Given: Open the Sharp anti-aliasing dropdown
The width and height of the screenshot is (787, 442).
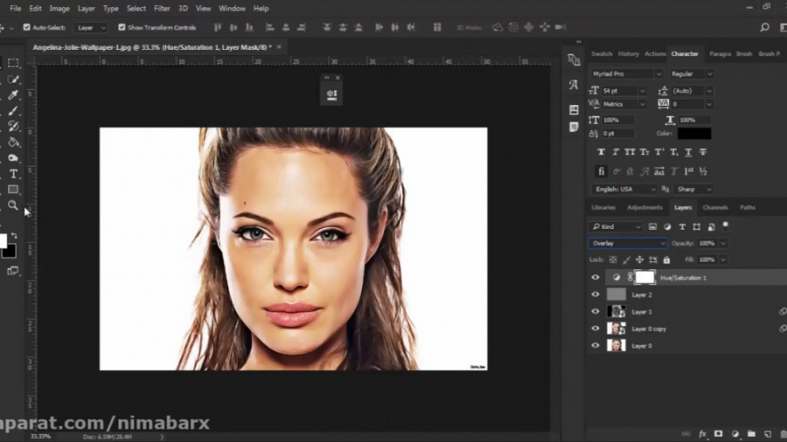Looking at the screenshot, I should tap(692, 189).
